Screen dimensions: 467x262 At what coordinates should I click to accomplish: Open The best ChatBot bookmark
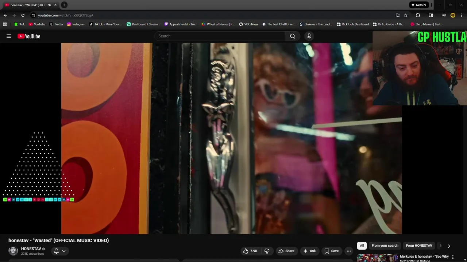[x=279, y=24]
